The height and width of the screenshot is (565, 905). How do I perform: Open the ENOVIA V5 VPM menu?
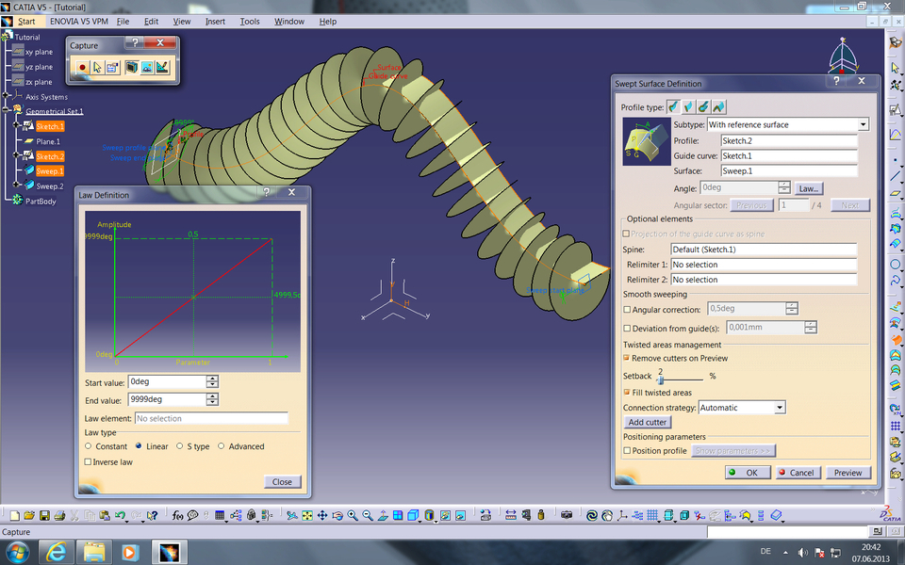[79, 21]
